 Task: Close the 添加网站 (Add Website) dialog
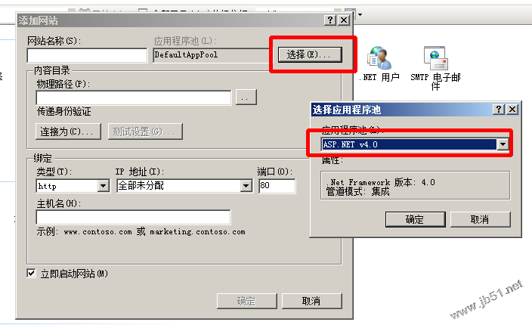(344, 20)
